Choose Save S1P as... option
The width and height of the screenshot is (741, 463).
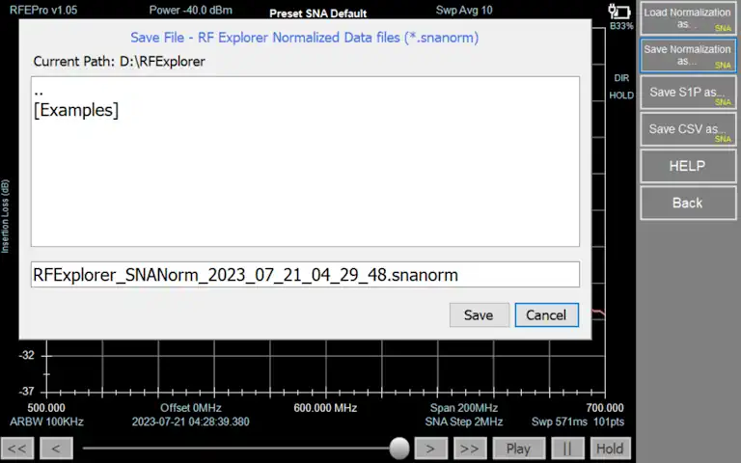pyautogui.click(x=687, y=93)
